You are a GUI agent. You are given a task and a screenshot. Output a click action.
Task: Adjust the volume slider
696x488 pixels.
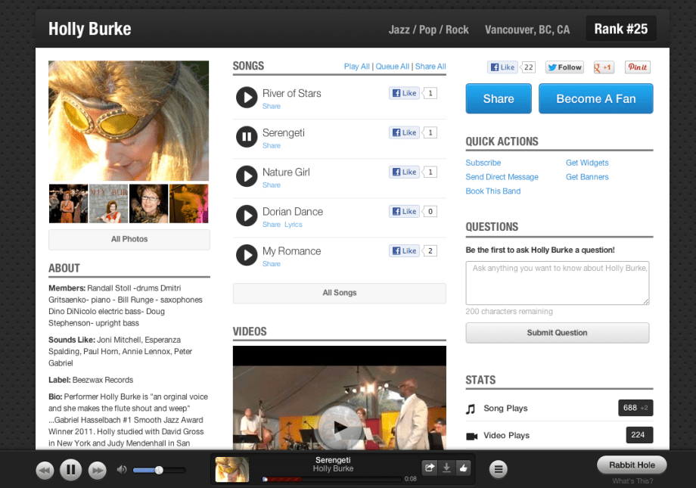pyautogui.click(x=159, y=470)
